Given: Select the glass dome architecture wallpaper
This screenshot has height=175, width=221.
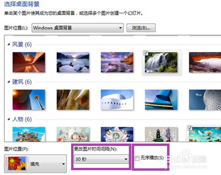Looking at the screenshot, I should (205, 100).
